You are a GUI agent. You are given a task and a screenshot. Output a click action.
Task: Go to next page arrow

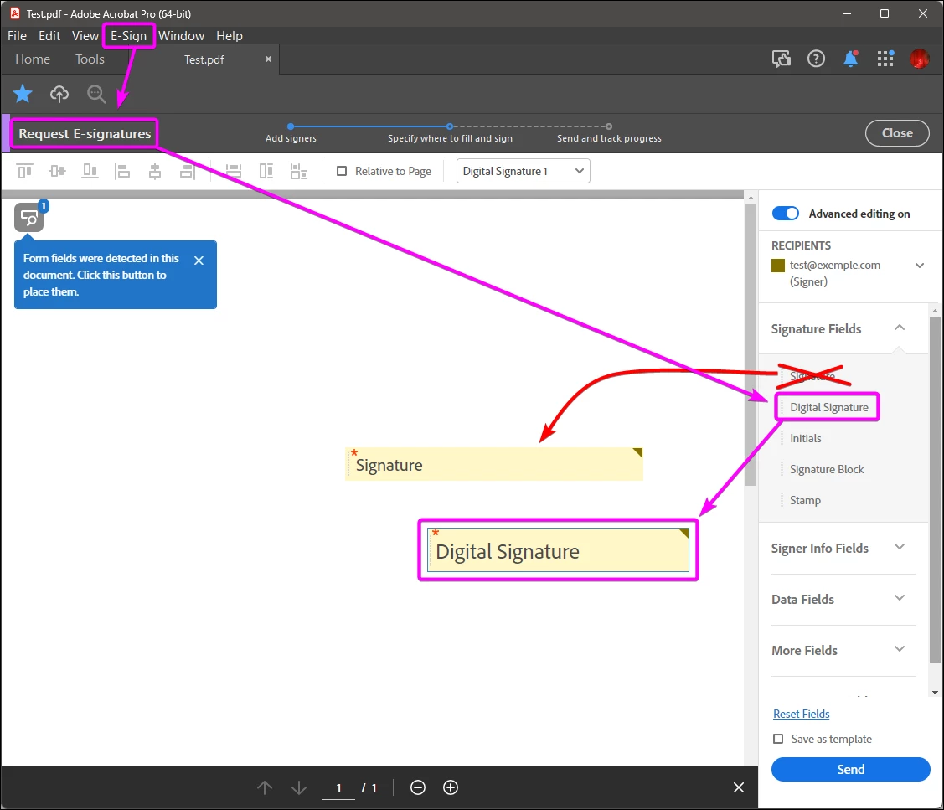pyautogui.click(x=298, y=787)
